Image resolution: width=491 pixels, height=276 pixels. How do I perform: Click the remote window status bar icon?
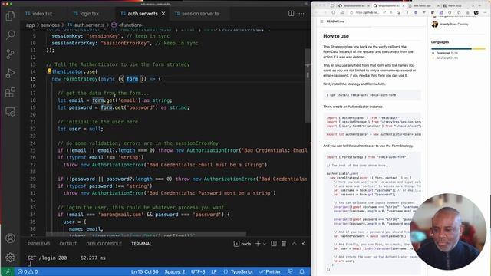pos(7,271)
